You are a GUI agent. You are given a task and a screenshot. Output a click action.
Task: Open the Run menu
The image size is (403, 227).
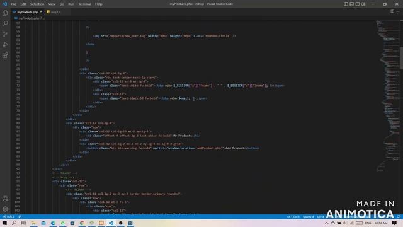(71, 4)
